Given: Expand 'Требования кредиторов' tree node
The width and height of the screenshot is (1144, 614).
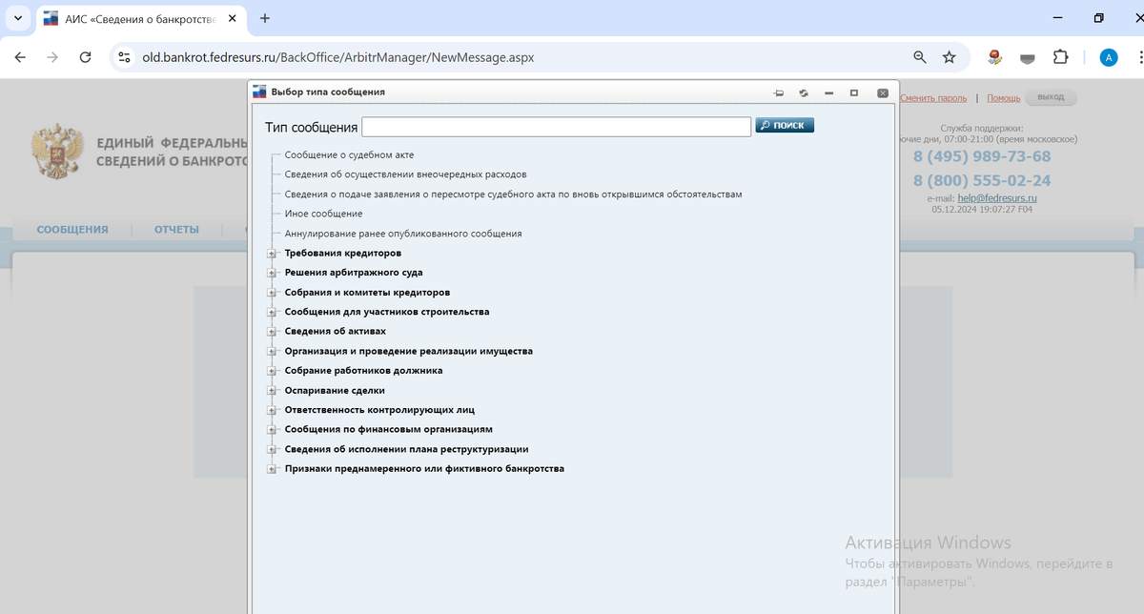Looking at the screenshot, I should tap(272, 254).
